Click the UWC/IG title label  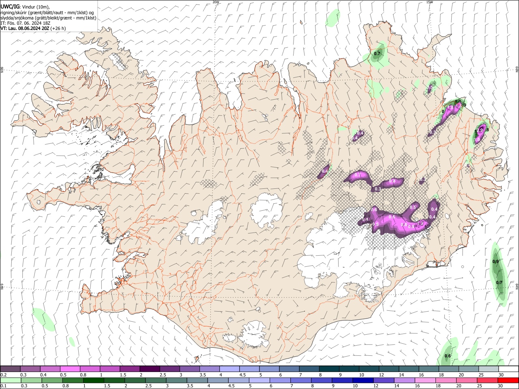click(x=10, y=6)
